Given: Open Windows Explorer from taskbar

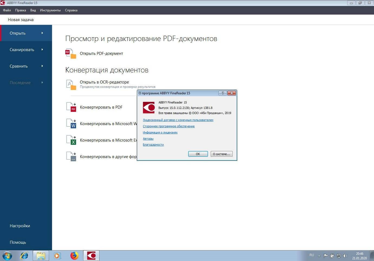Looking at the screenshot, I should (x=41, y=256).
